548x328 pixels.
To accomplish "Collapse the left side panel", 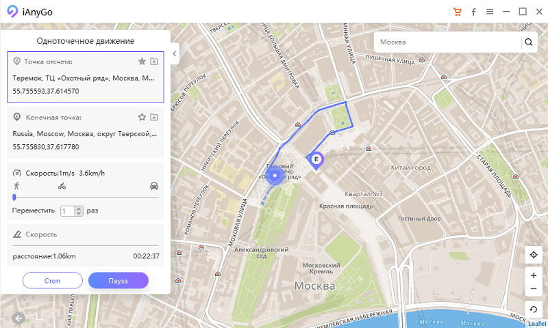I will pyautogui.click(x=175, y=53).
